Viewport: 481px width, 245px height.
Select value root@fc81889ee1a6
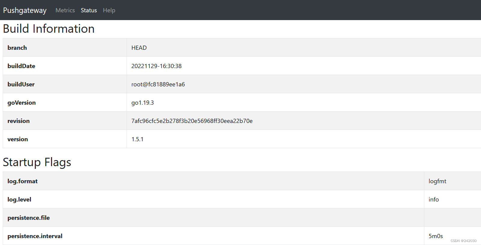click(158, 84)
